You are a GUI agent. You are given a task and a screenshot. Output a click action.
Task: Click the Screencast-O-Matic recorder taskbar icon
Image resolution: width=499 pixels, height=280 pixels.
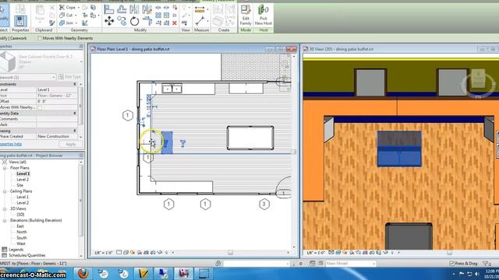[203, 273]
